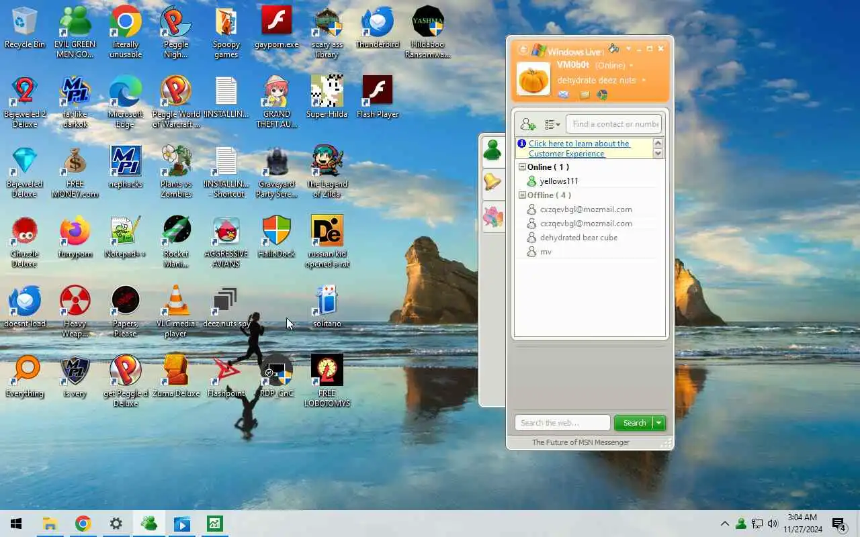
Task: Select the solitario desktop icon
Action: click(327, 305)
